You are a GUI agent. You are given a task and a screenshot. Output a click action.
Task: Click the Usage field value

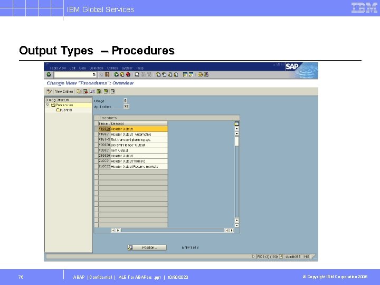[125, 101]
